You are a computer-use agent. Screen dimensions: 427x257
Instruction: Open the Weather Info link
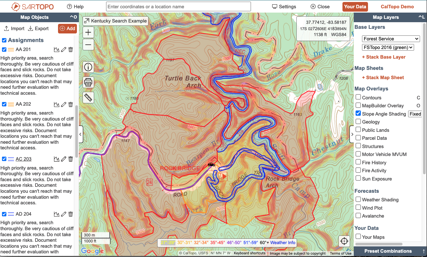click(283, 242)
